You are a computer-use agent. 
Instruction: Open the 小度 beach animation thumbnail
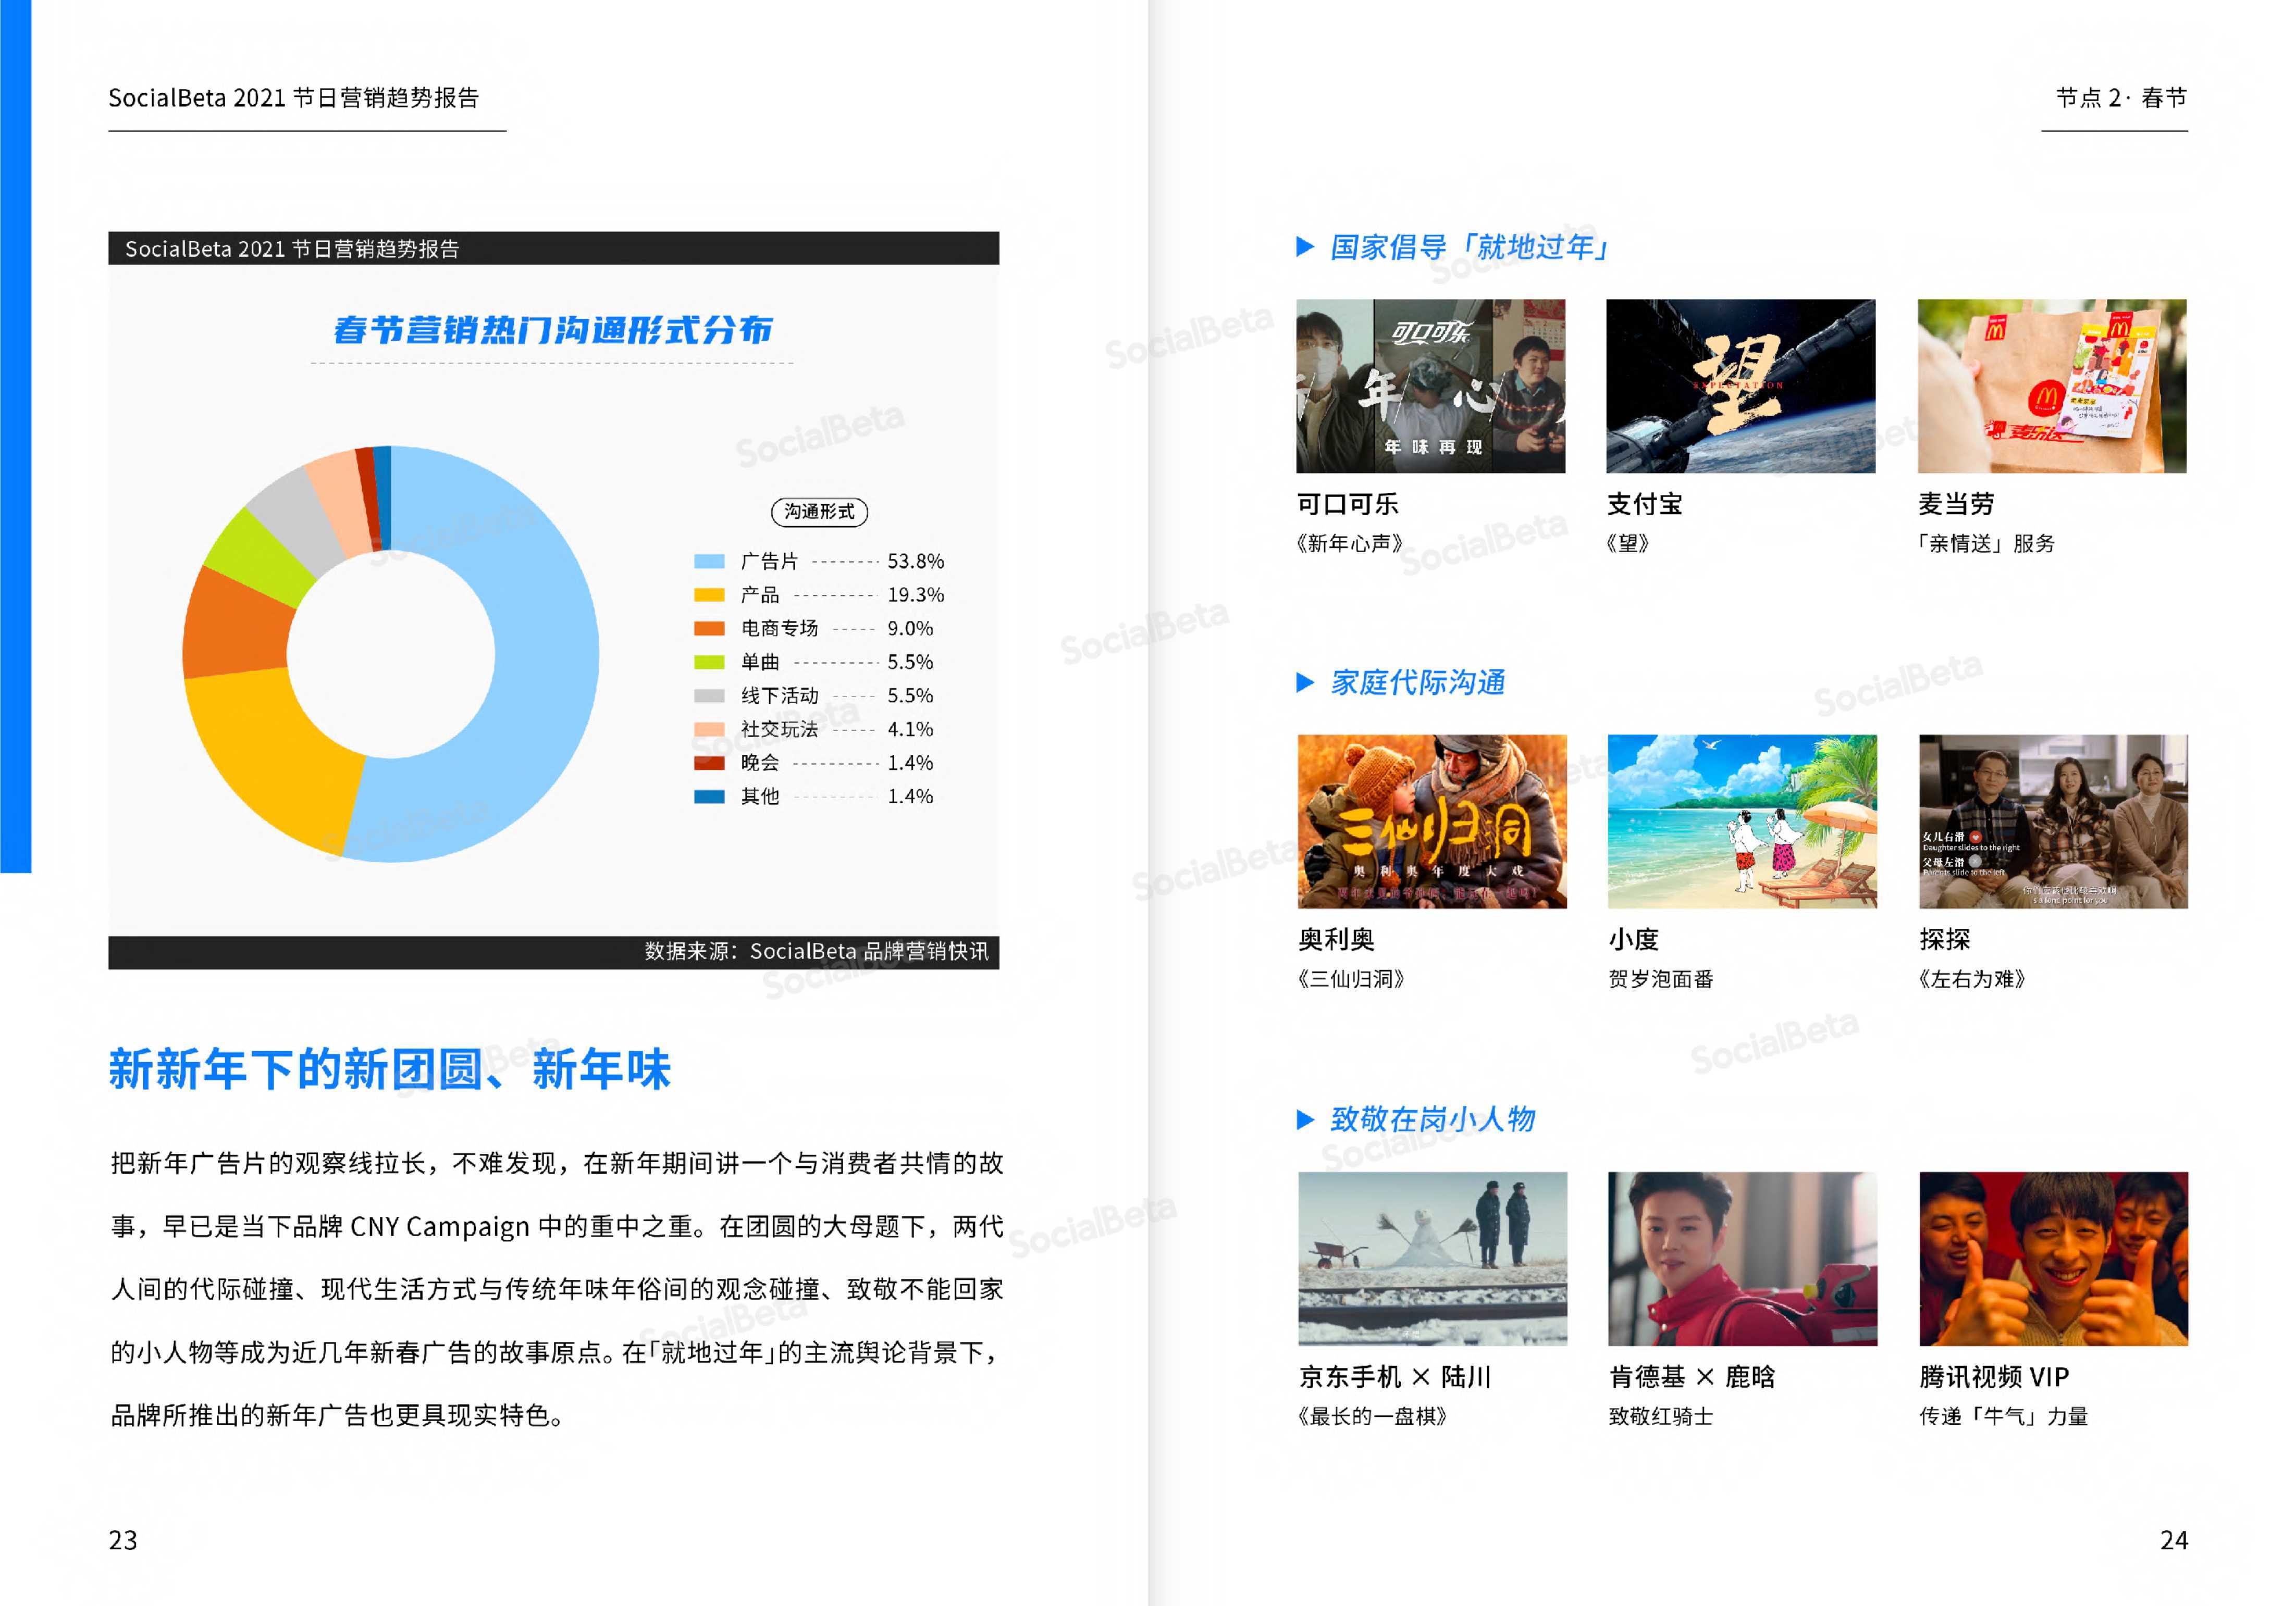(x=1742, y=821)
